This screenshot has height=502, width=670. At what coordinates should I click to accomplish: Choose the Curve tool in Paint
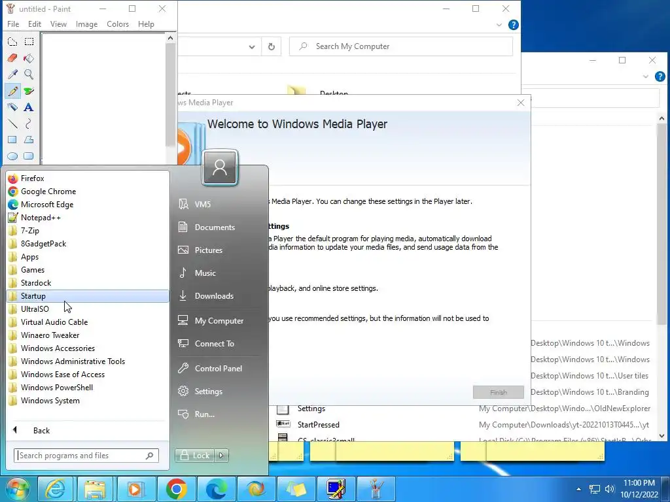29,124
